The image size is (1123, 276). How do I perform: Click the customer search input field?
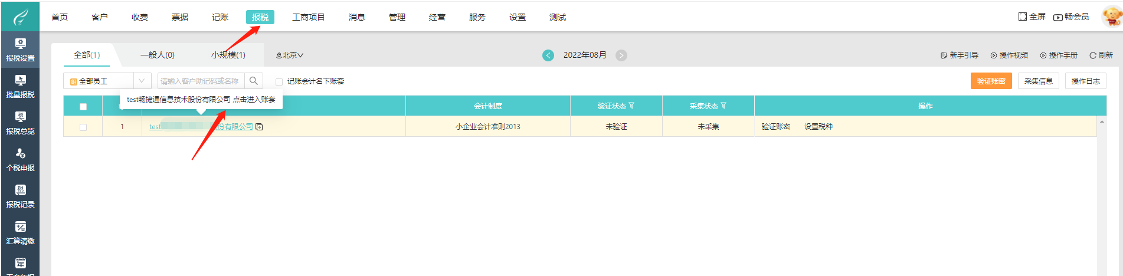click(x=201, y=81)
